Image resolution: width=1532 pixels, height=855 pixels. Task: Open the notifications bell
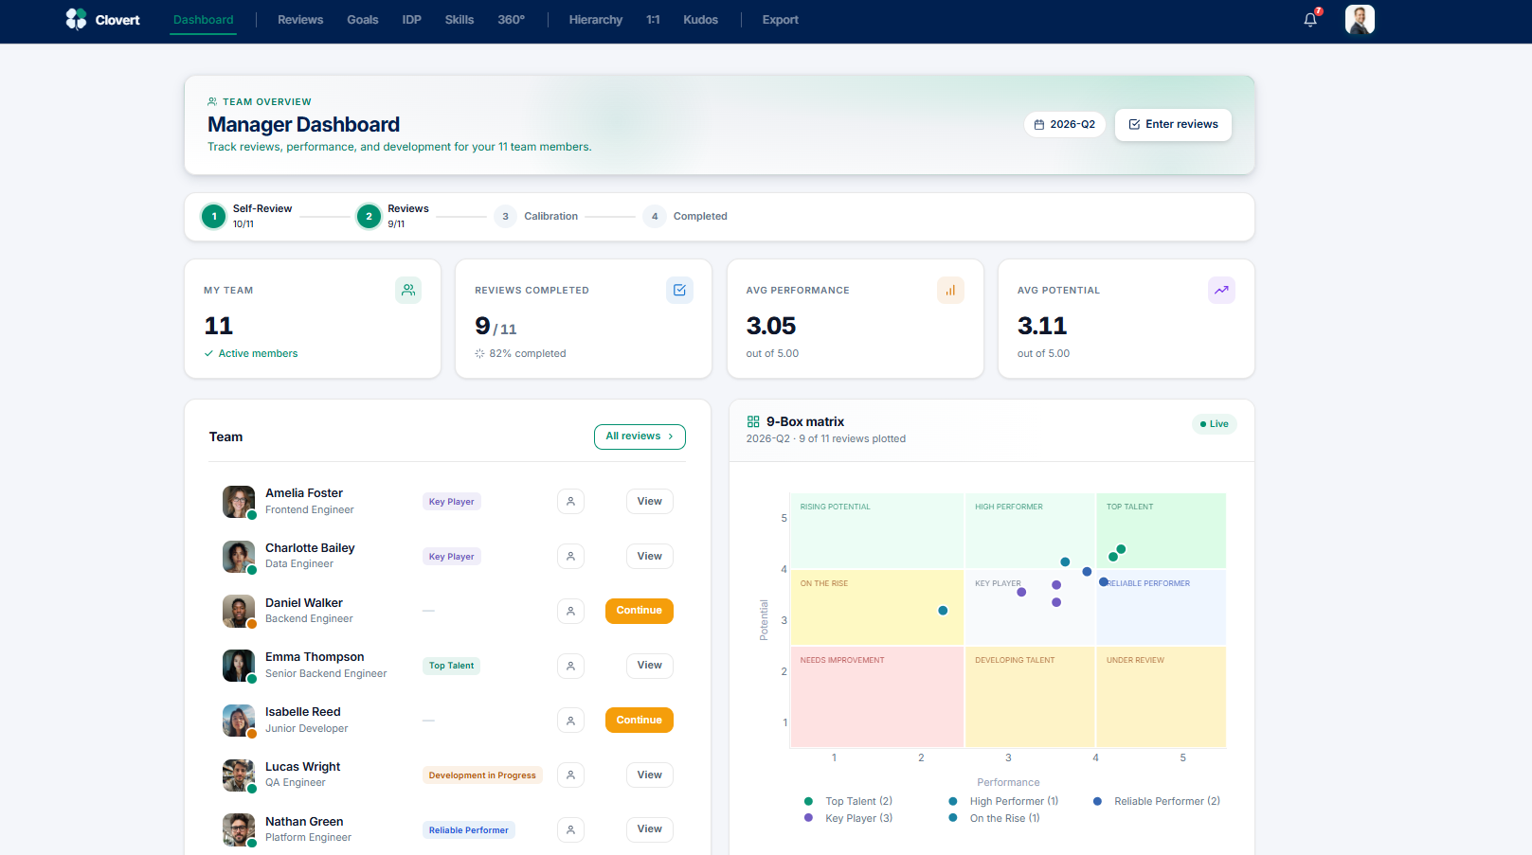tap(1310, 20)
